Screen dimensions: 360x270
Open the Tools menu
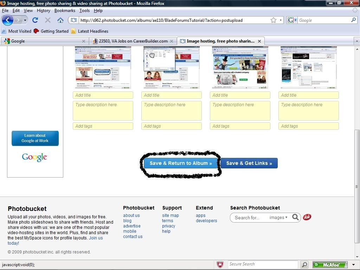(84, 11)
